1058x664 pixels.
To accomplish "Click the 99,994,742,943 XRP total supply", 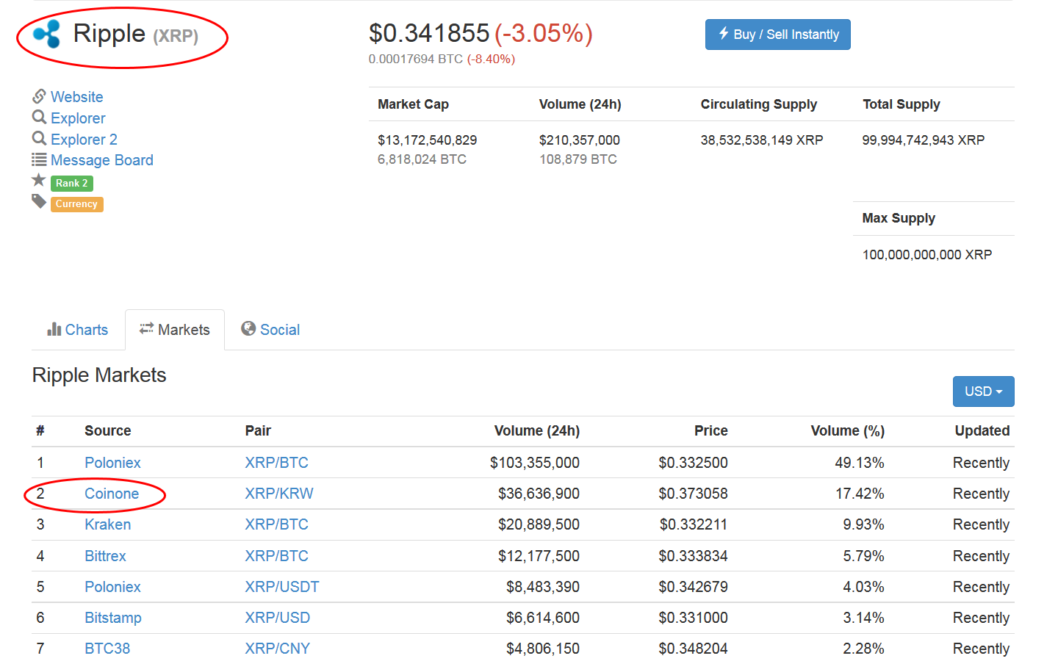I will coord(924,140).
